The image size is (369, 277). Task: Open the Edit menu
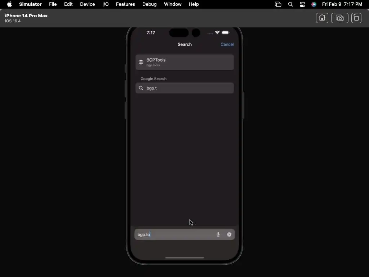click(x=68, y=4)
